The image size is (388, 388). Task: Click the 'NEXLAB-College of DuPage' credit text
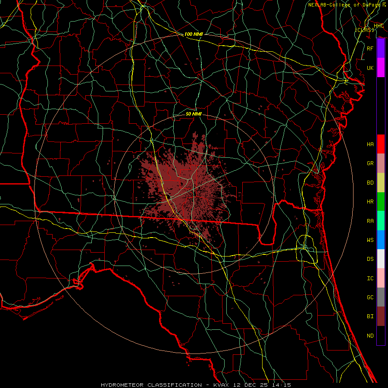344,5
